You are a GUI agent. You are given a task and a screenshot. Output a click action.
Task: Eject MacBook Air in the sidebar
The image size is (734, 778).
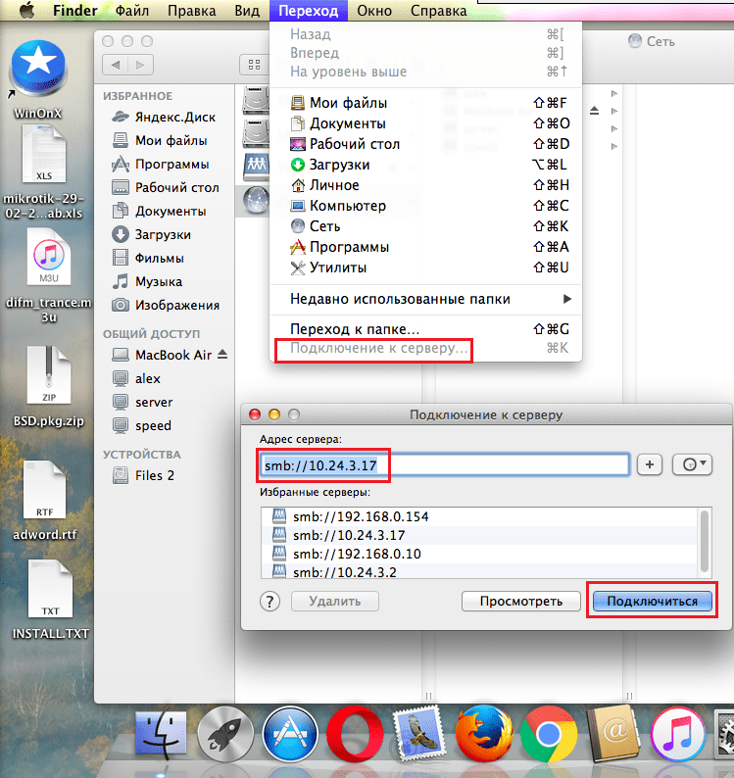pyautogui.click(x=222, y=355)
